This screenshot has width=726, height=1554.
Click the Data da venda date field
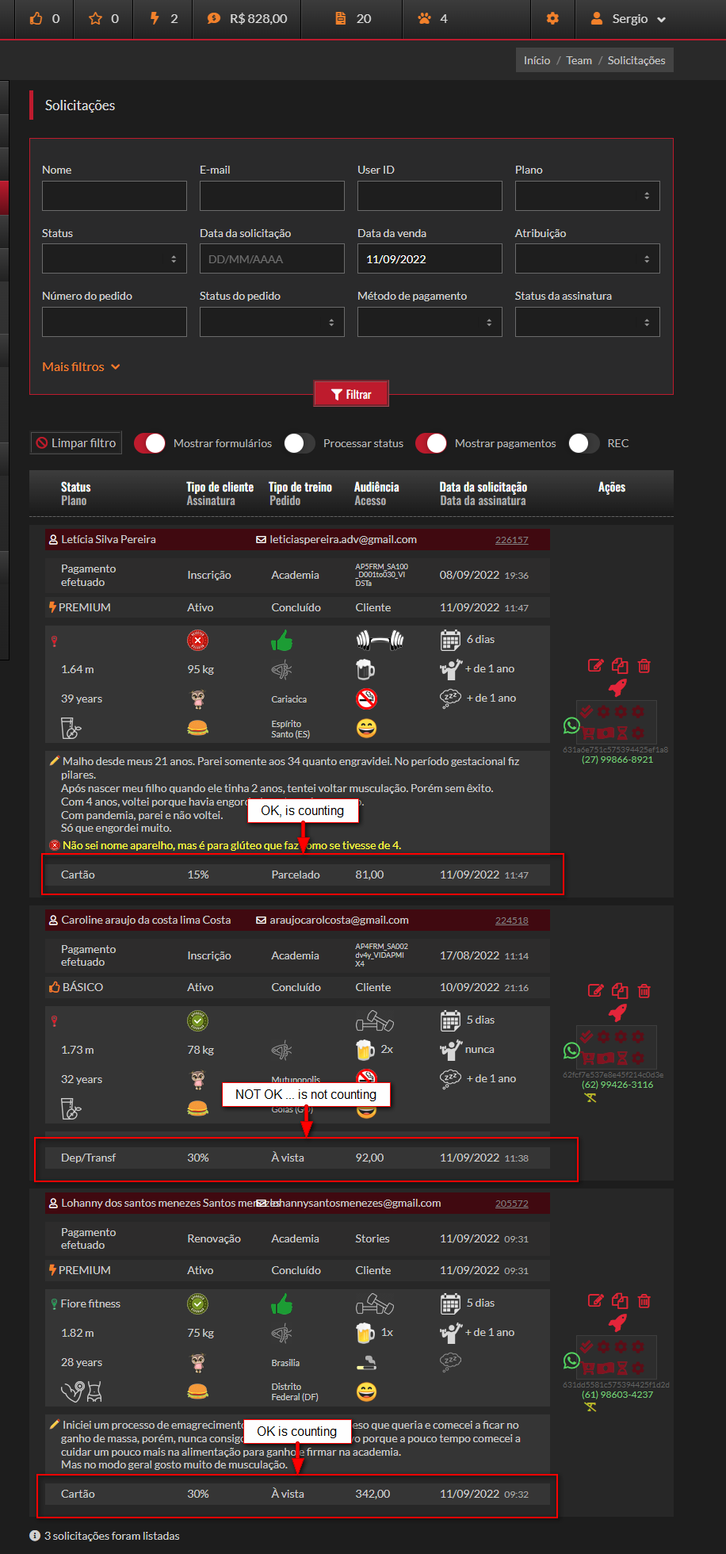pyautogui.click(x=430, y=258)
